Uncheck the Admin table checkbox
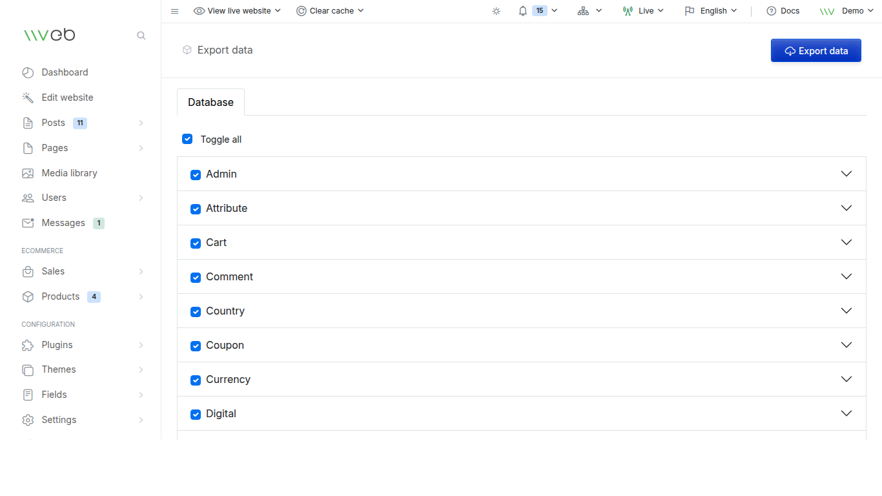The image size is (882, 496). click(196, 175)
